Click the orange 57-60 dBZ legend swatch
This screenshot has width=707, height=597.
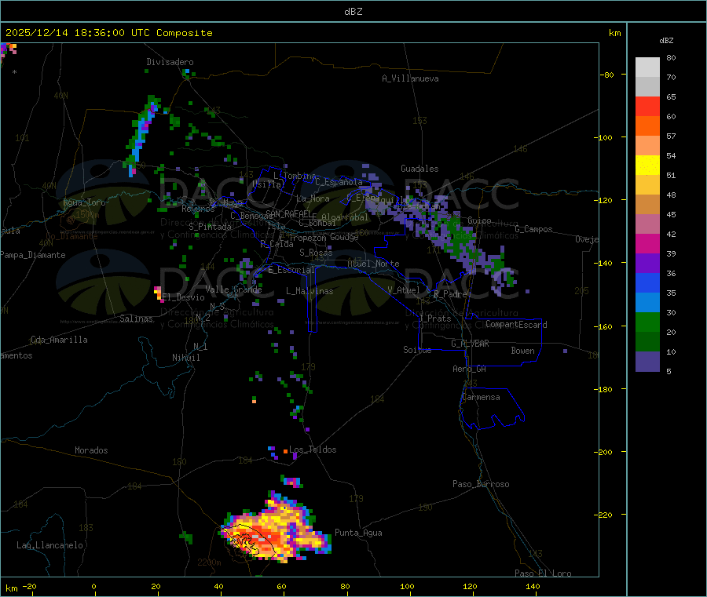click(647, 126)
